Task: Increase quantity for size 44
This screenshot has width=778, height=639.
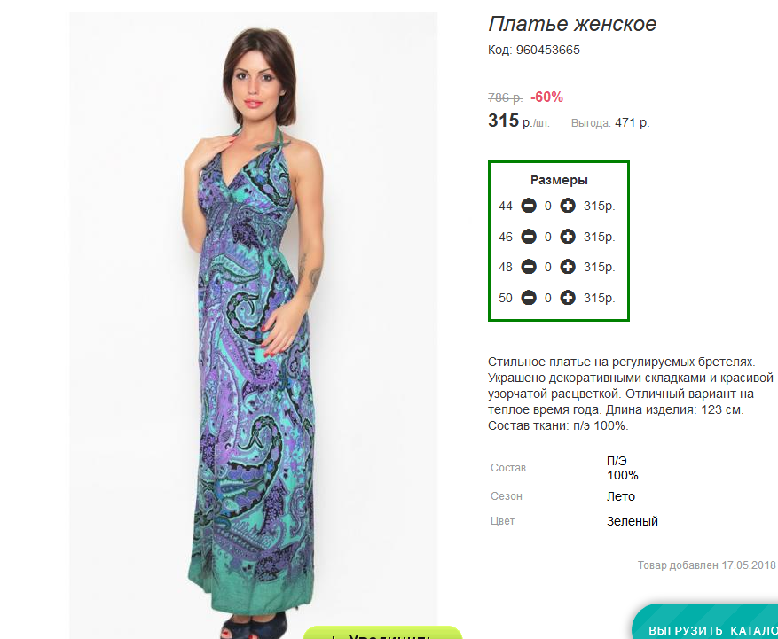Action: (x=568, y=206)
